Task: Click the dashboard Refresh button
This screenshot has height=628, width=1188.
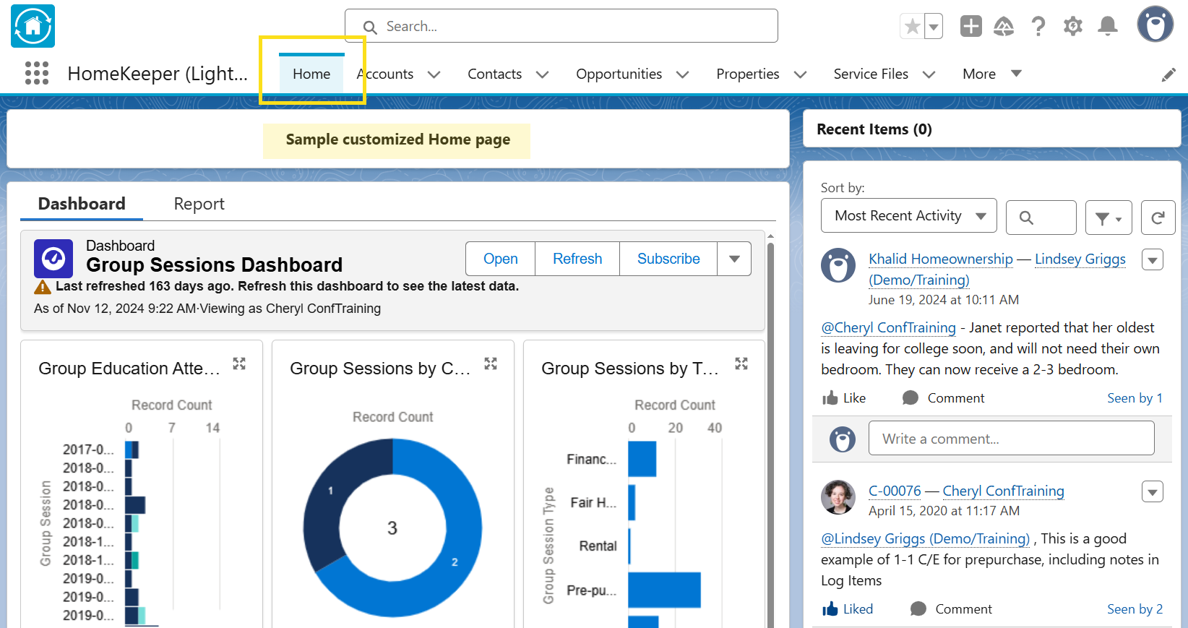Action: 577,259
